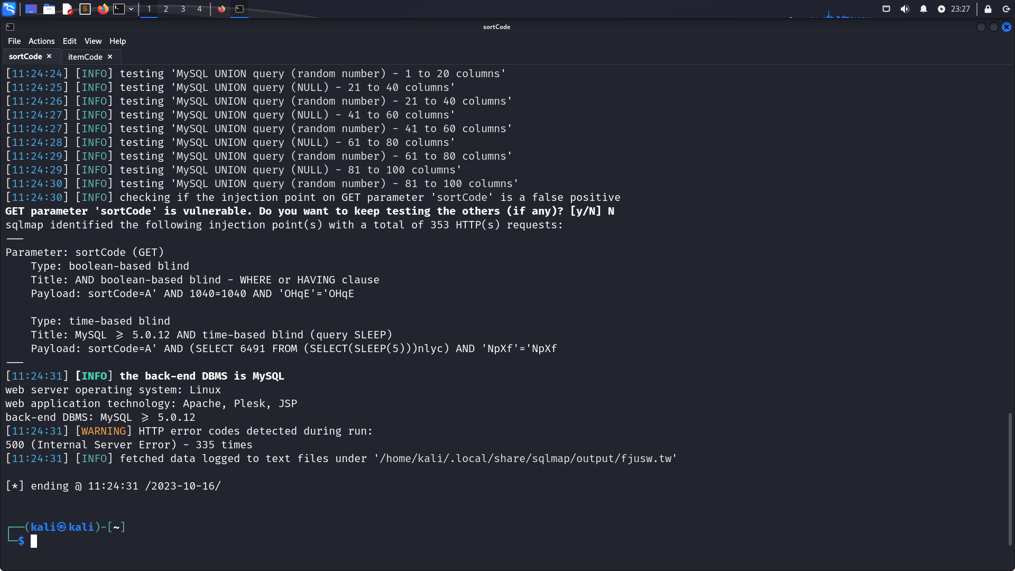Switch to the itemCode tab

(85, 57)
